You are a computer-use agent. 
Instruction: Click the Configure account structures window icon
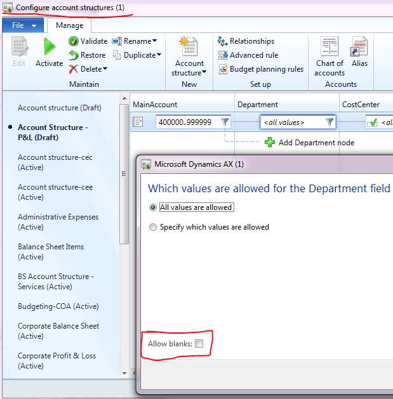click(8, 8)
